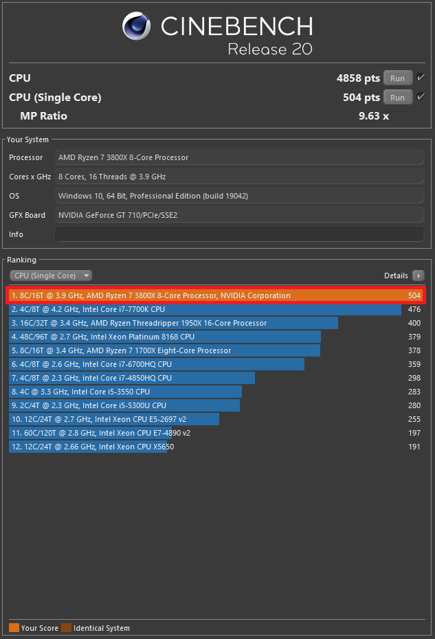Toggle the CPU test checkbox
The image size is (435, 639).
[421, 78]
